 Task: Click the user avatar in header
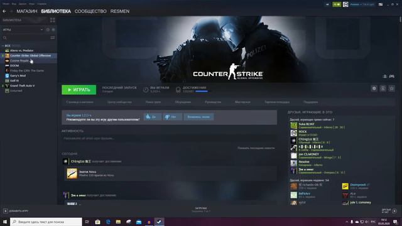345,4
